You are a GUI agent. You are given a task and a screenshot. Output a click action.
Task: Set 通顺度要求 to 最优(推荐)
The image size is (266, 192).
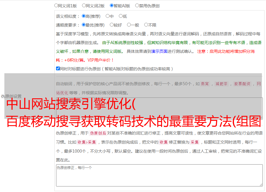[84, 25]
